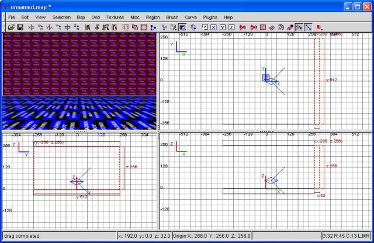Open the Misc menu
The width and height of the screenshot is (374, 243).
(135, 17)
